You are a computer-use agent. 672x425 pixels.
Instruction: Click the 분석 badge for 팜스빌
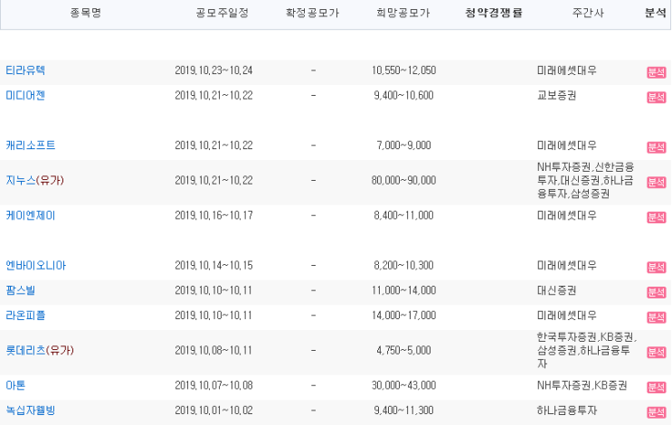(656, 292)
